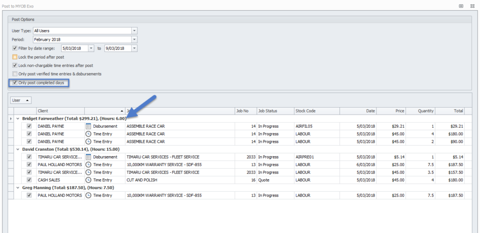
Task: Uncheck Greg Manning's Paul Holland Motors row checkbox
Action: [x=29, y=196]
